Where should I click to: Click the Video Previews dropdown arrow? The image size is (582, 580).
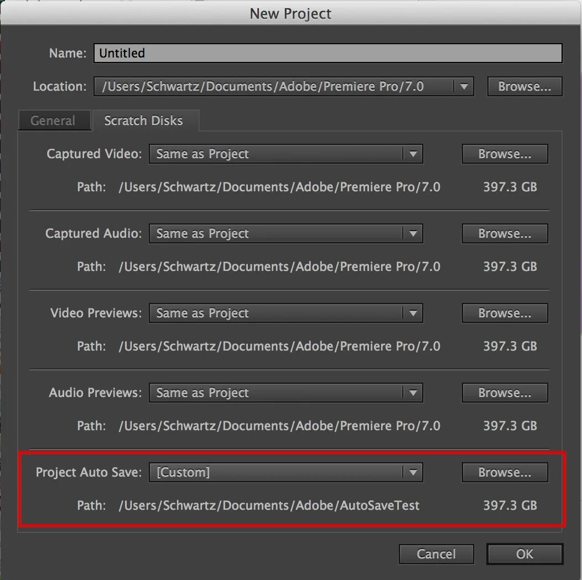[413, 313]
